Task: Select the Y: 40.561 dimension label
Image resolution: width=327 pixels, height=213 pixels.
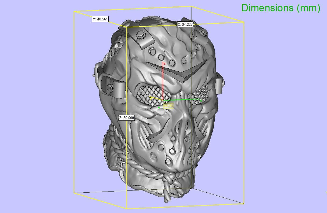Action: [x=100, y=19]
